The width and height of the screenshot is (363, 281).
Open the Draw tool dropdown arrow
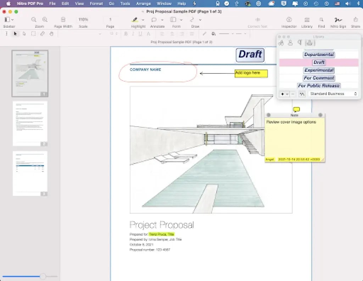pyautogui.click(x=200, y=20)
